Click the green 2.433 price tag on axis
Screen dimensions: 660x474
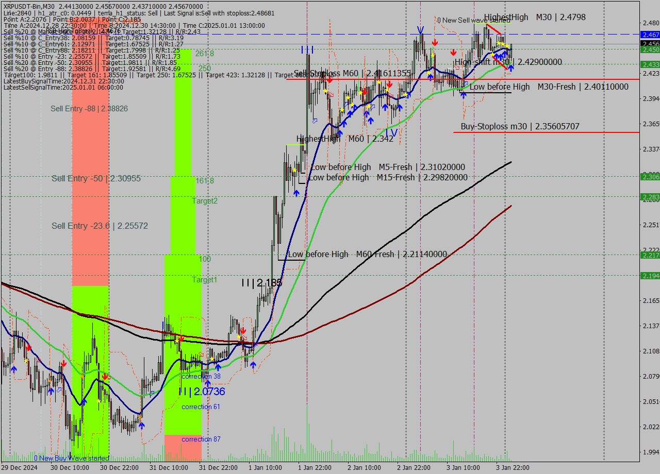[x=650, y=64]
